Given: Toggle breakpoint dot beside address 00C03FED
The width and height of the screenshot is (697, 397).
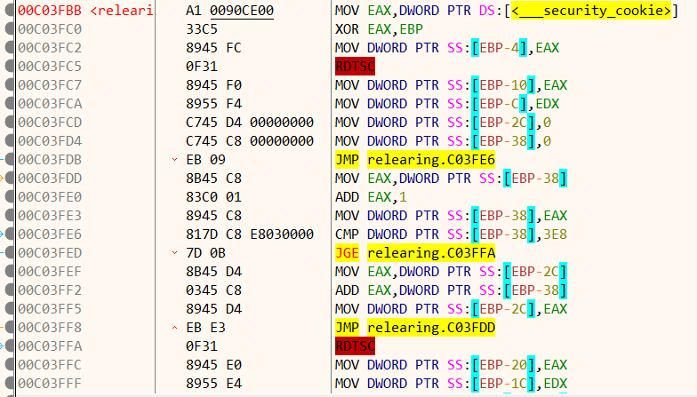Looking at the screenshot, I should [9, 252].
